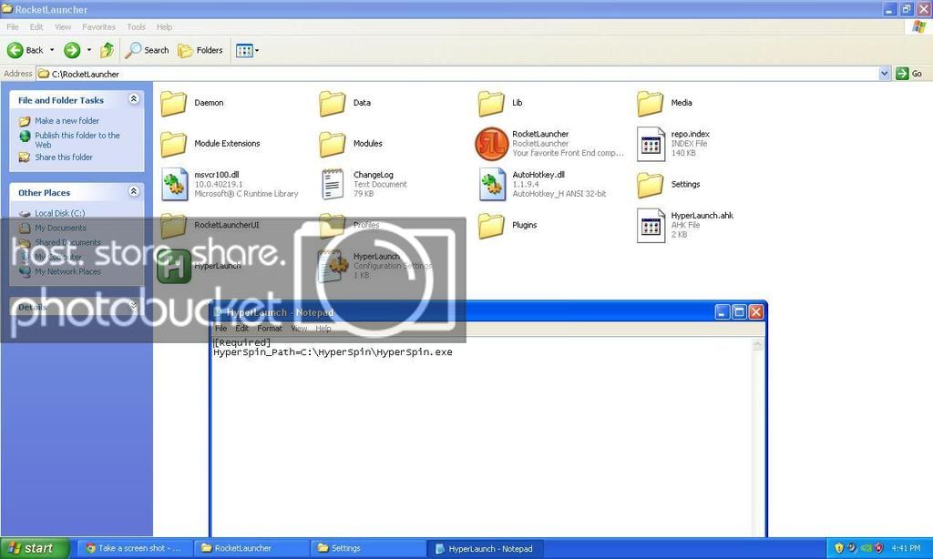Select the HyperLaunch configuration settings file
The image size is (933, 559).
[332, 266]
